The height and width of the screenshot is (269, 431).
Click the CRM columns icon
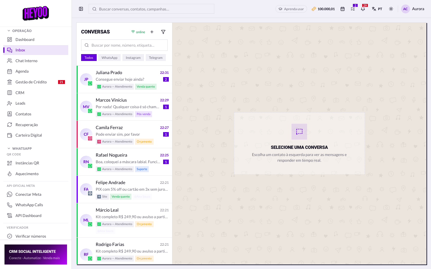click(x=10, y=93)
